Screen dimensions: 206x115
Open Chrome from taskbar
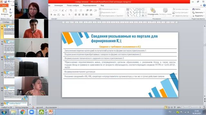click(x=23, y=112)
